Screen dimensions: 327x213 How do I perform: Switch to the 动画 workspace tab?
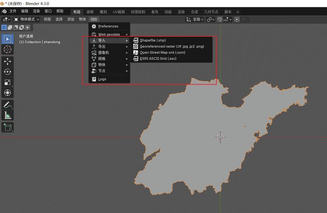168,12
